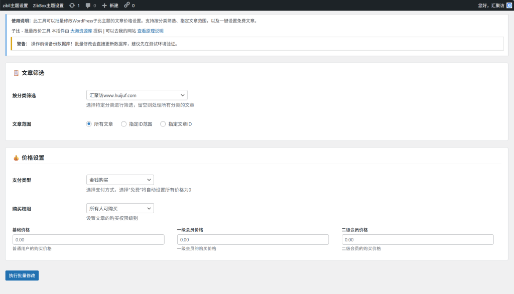Choose the 指定ID范围 radio option
Image resolution: width=514 pixels, height=294 pixels.
pyautogui.click(x=124, y=124)
